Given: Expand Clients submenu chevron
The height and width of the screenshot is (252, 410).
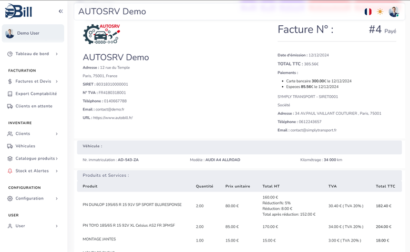Looking at the screenshot, I should (57, 134).
